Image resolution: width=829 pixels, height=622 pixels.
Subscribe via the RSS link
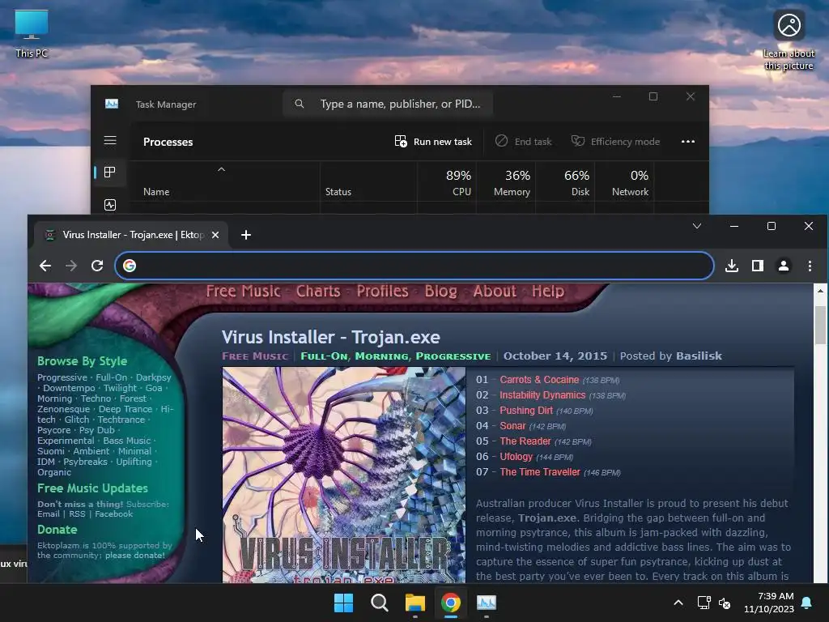click(x=77, y=513)
